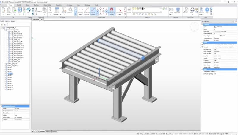Screen dimensions: 238x135
Task: Open the Release Notes icon
Action: coord(202,10)
